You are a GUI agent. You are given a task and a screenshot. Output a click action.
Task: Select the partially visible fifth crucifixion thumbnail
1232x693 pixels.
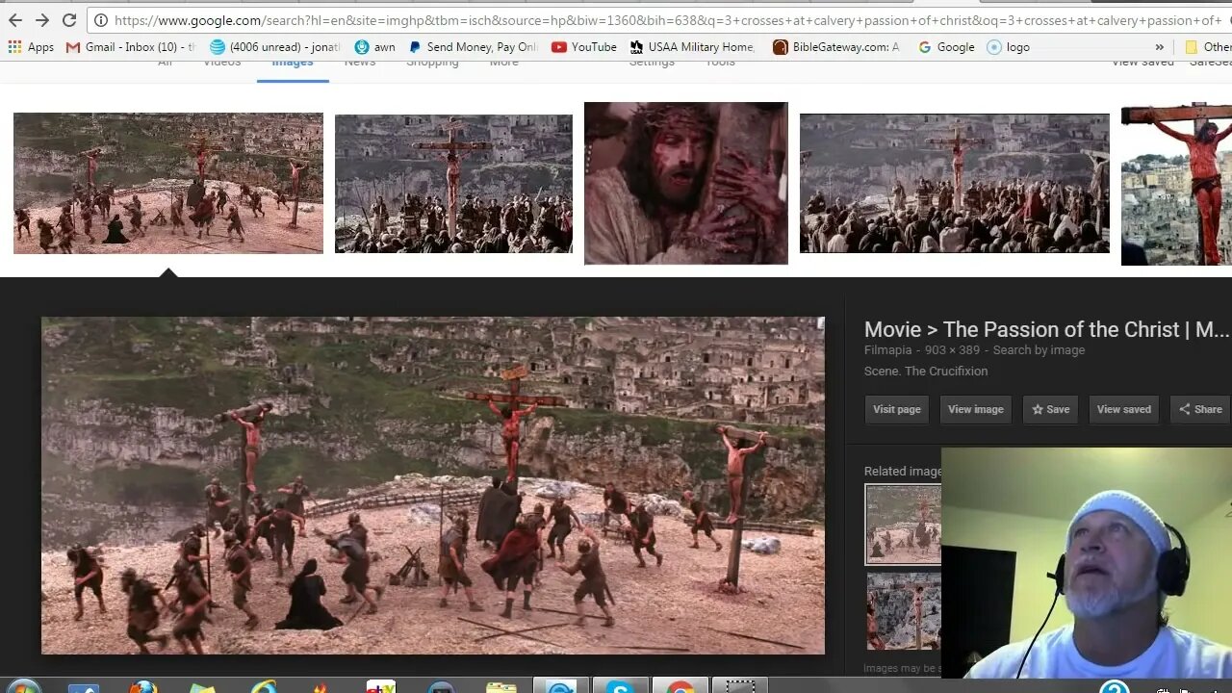1176,184
